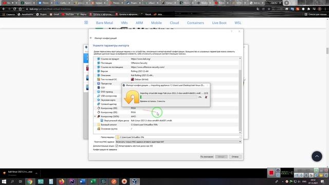329x185 pixels.
Task: Open the Cloud tab
Action: 174,23
